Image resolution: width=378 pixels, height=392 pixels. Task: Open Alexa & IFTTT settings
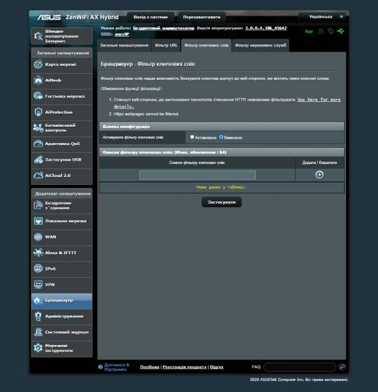[61, 253]
